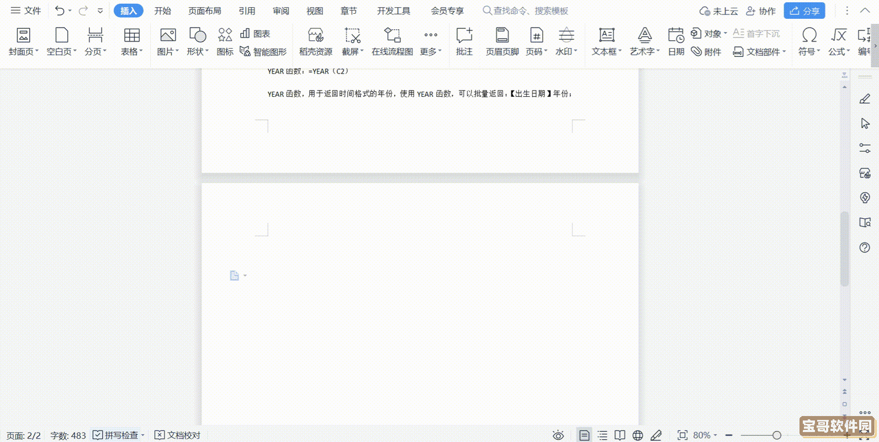Open the 80% zoom level dropdown
Image resolution: width=879 pixels, height=442 pixels.
(705, 435)
